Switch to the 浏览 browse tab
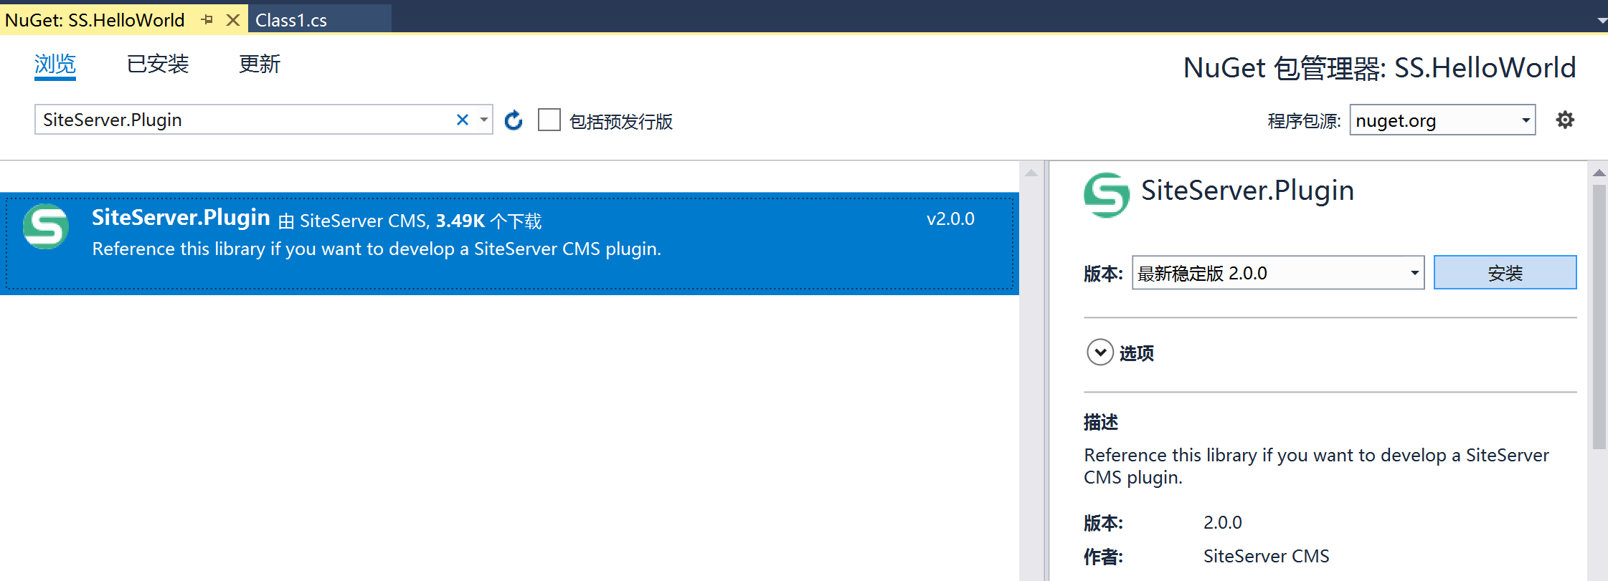 click(x=55, y=64)
